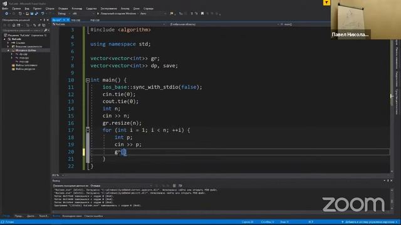Open the Отладка menu
The height and width of the screenshot is (225, 401).
[63, 8]
